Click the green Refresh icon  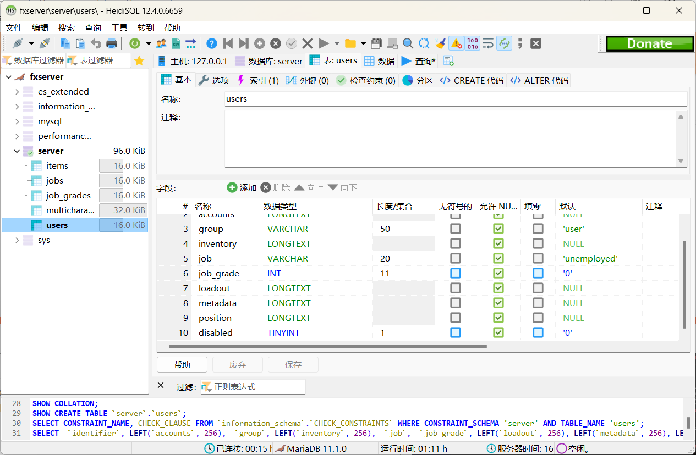coord(134,43)
